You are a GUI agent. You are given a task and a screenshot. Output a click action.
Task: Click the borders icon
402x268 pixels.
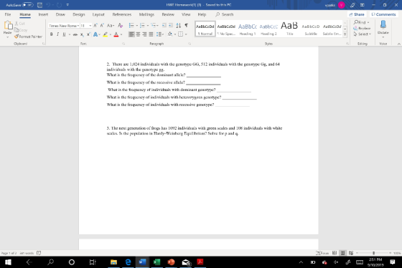point(180,34)
